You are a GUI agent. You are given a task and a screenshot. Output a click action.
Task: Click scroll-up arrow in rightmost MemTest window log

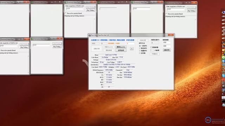(195, 20)
